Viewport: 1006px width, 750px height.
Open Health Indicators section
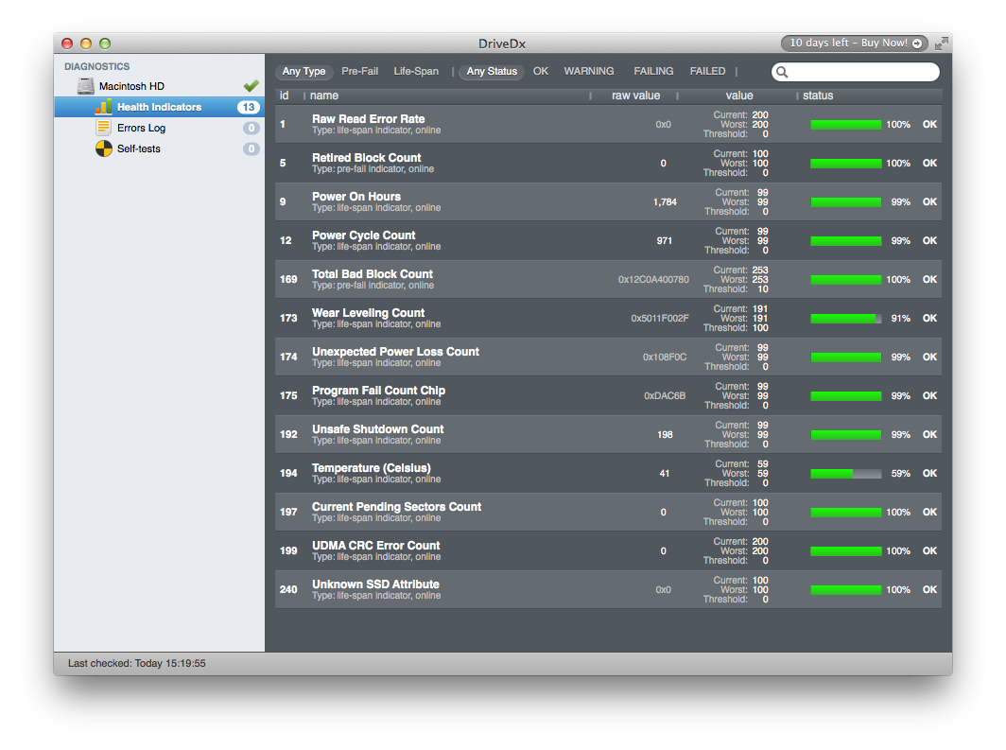tap(159, 107)
